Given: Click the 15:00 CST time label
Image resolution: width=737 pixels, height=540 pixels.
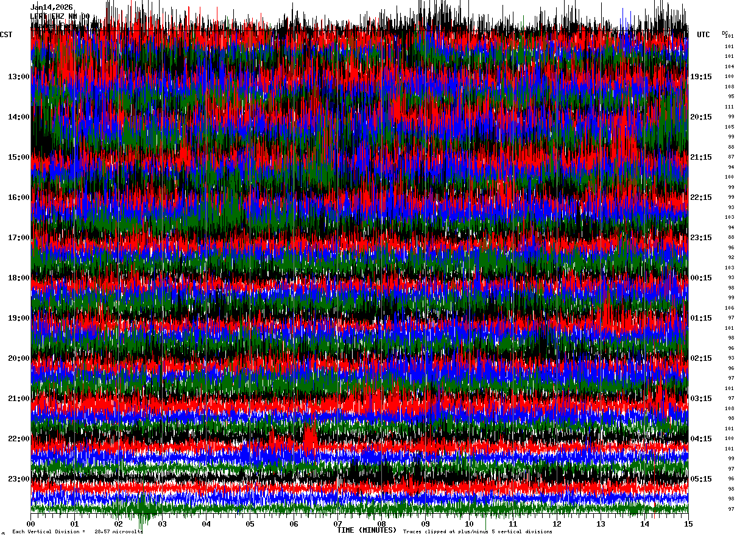Looking at the screenshot, I should click(19, 157).
